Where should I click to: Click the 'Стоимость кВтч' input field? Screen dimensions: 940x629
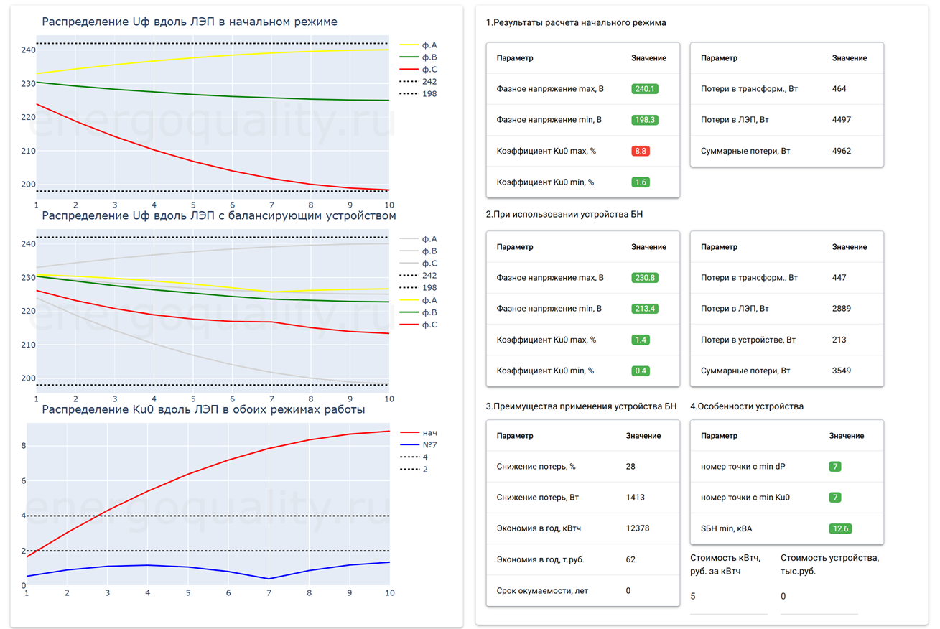(x=728, y=597)
